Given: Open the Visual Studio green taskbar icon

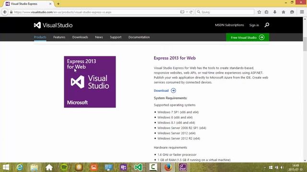Looking at the screenshot, I should pos(138,167).
